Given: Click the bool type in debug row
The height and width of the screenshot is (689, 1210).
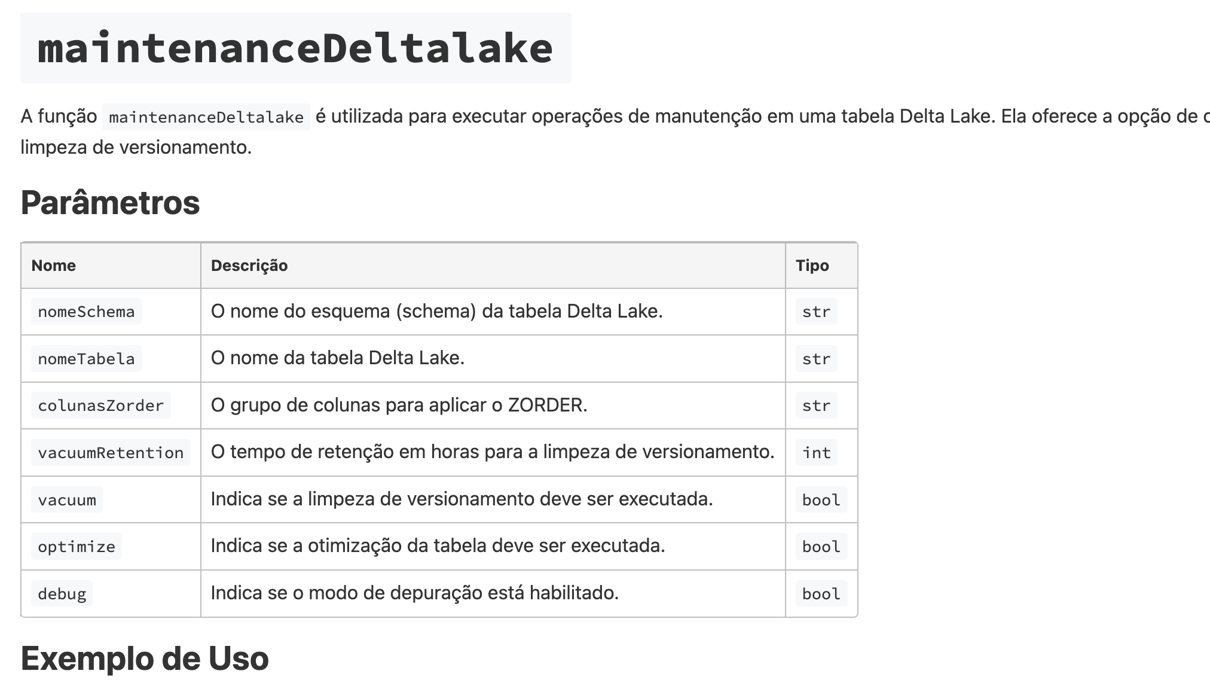Looking at the screenshot, I should (821, 594).
